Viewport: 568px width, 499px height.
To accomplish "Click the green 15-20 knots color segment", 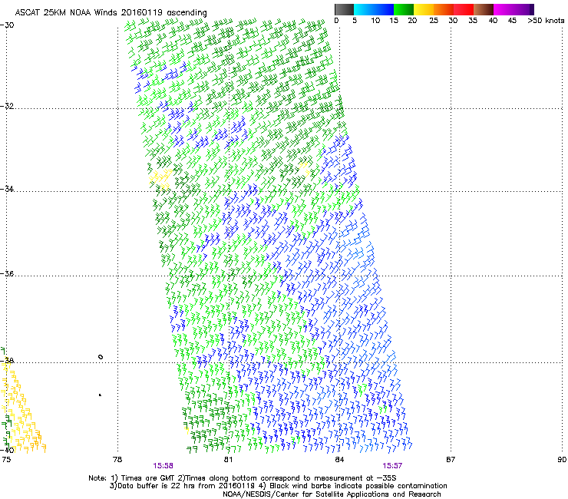I will (404, 9).
